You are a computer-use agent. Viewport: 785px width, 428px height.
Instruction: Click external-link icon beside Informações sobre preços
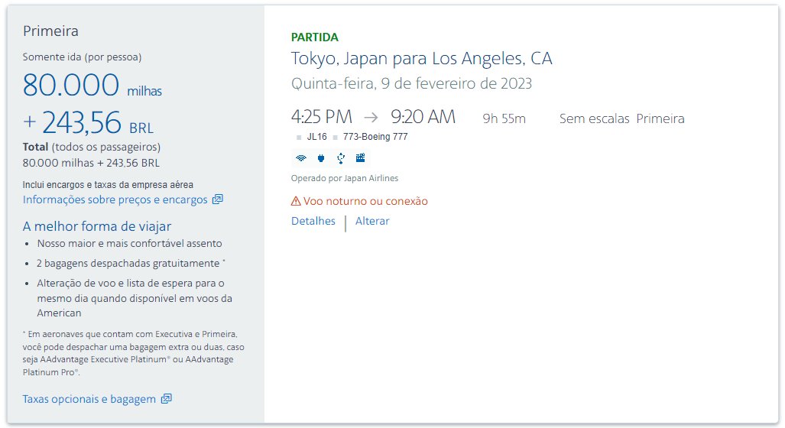pos(217,199)
